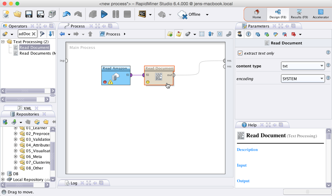Click the Description link in Help
The height and width of the screenshot is (196, 332).
[x=247, y=150]
